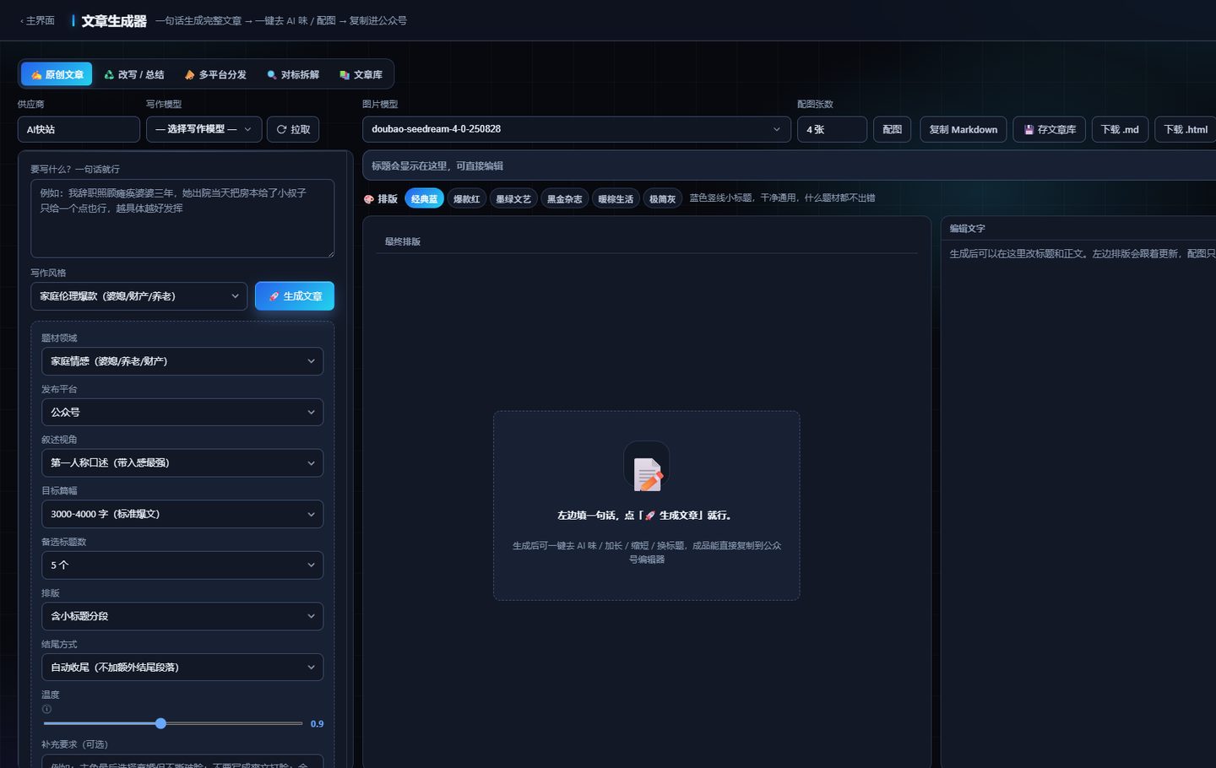
Task: Click the 温度 slider handle
Action: (x=160, y=723)
